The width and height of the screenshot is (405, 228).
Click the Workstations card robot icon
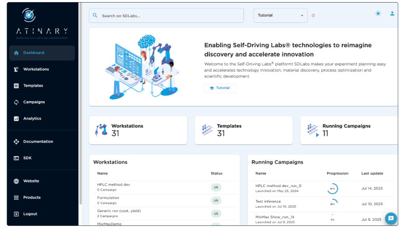[101, 130]
